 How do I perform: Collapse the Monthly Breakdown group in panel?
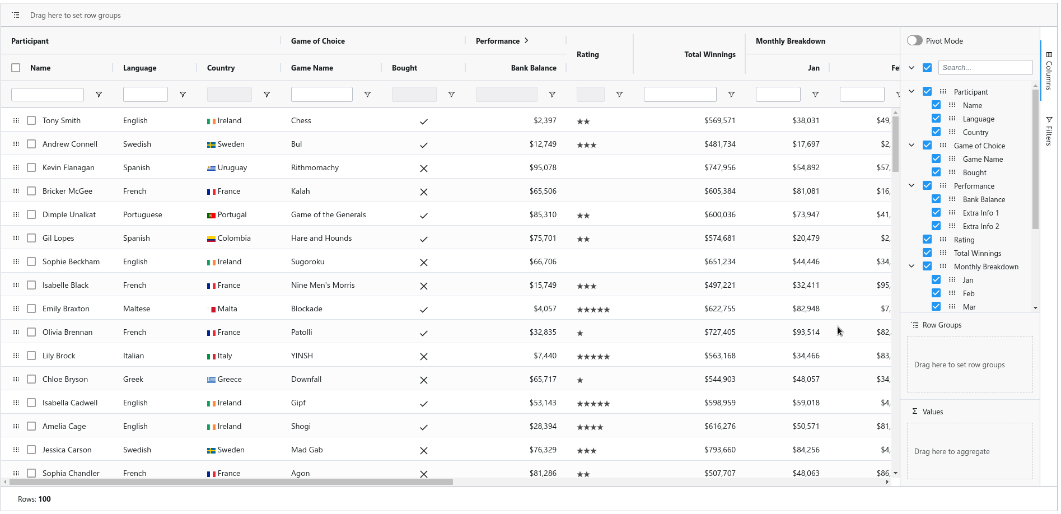coord(912,267)
